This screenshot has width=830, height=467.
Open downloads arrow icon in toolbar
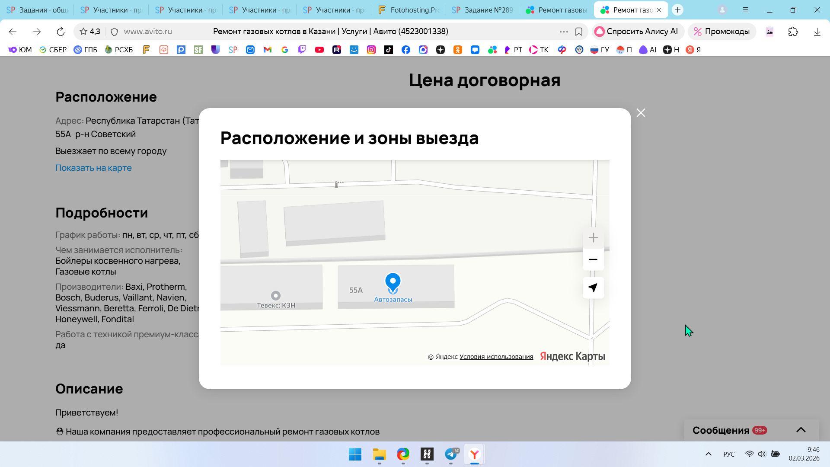pyautogui.click(x=817, y=32)
